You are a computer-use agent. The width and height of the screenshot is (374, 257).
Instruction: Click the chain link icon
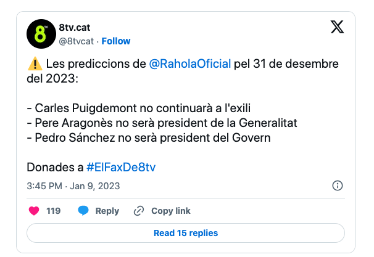(x=139, y=211)
